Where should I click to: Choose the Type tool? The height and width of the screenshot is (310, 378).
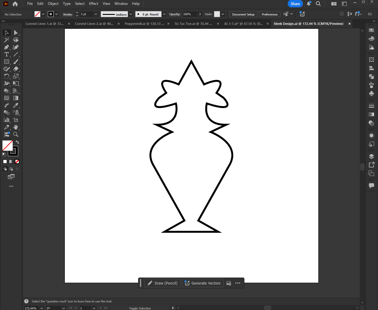pos(6,54)
